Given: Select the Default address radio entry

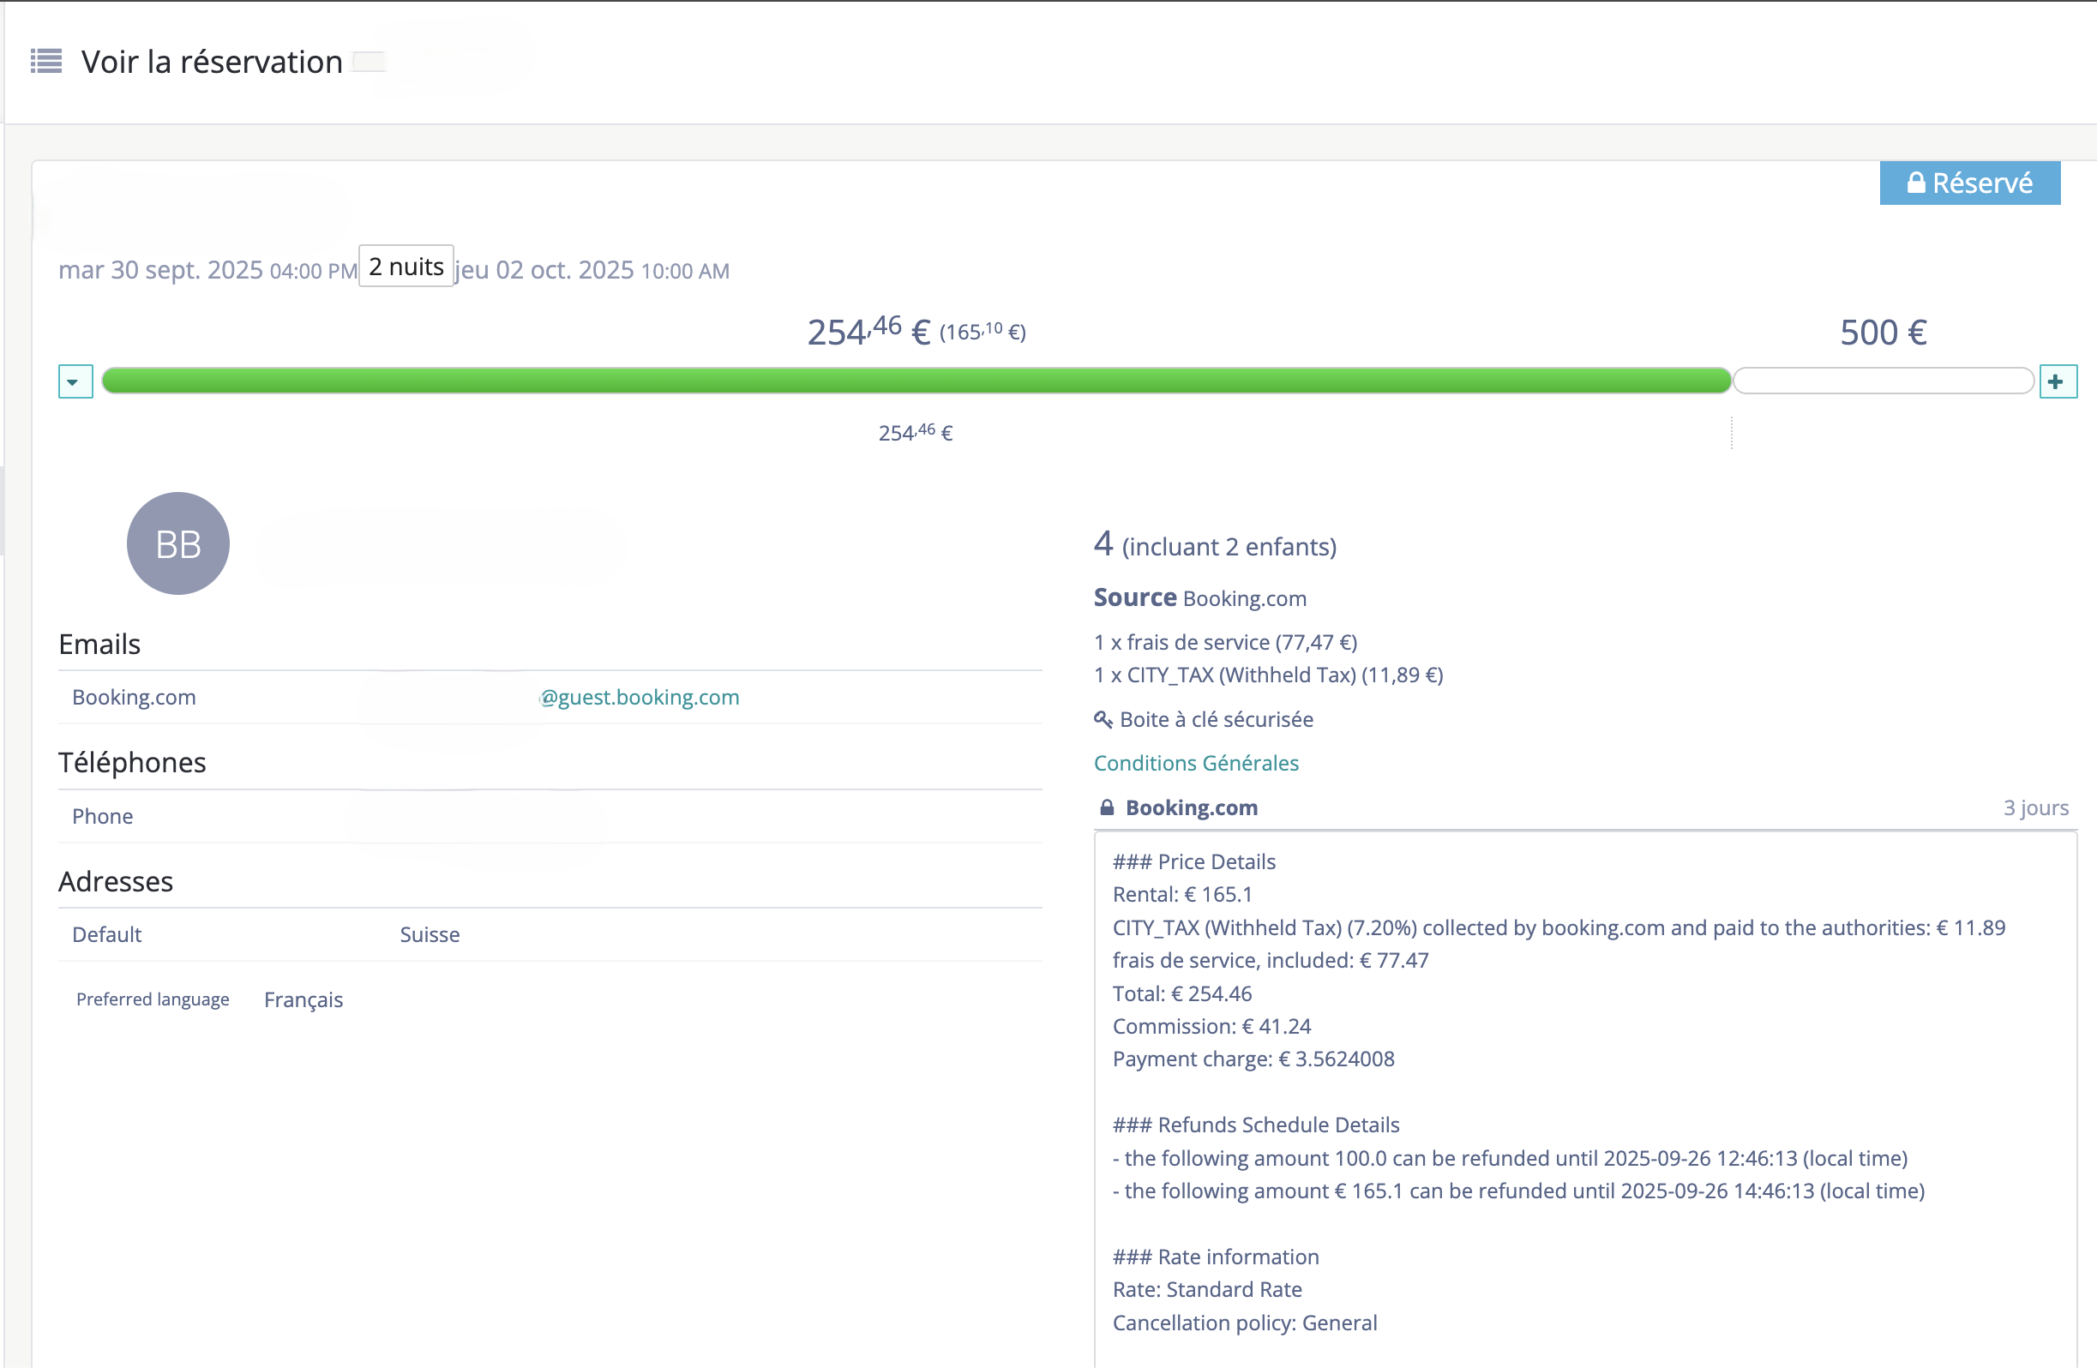Looking at the screenshot, I should [106, 933].
